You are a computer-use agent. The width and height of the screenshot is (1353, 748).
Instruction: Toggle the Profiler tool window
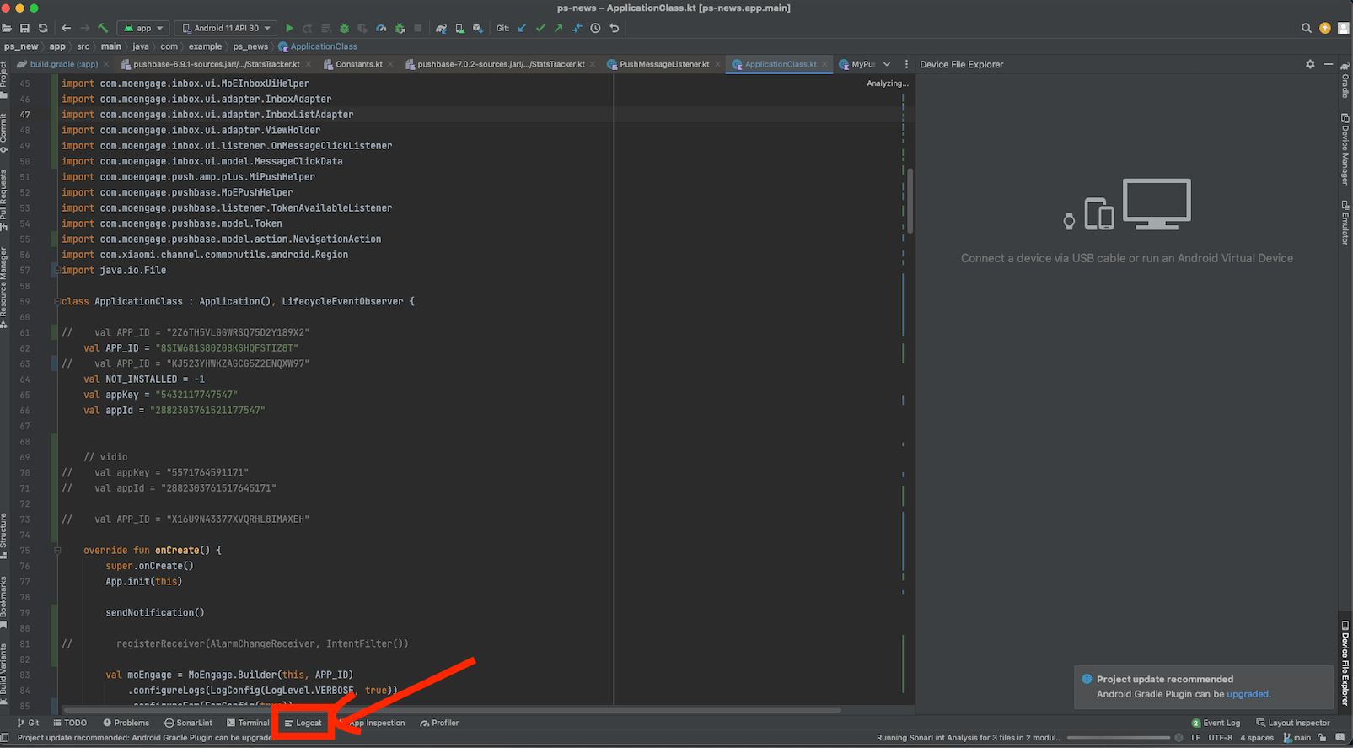[x=439, y=723]
